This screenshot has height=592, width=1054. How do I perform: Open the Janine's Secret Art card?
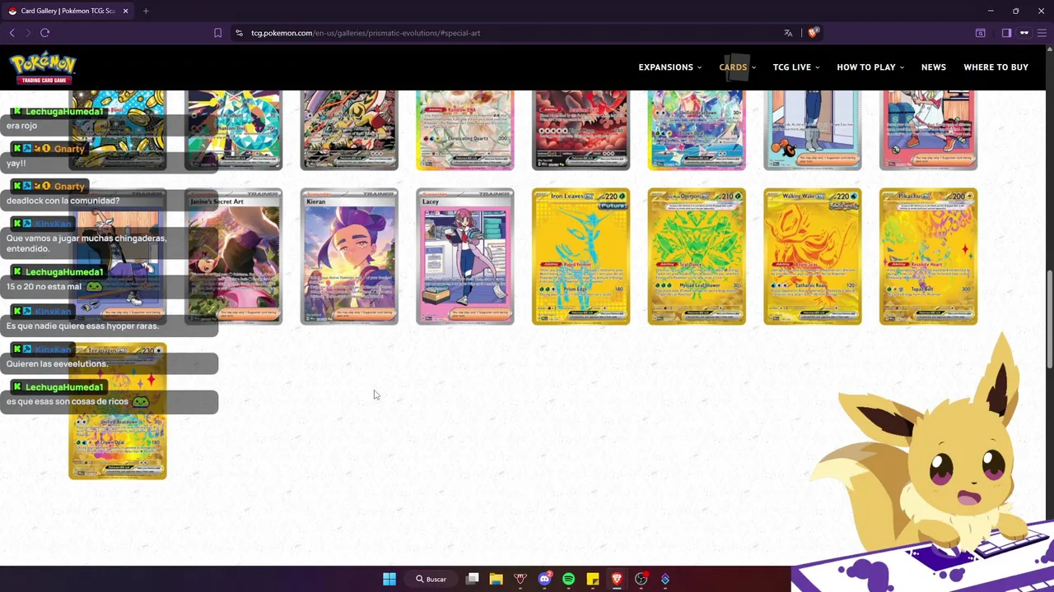tap(233, 257)
